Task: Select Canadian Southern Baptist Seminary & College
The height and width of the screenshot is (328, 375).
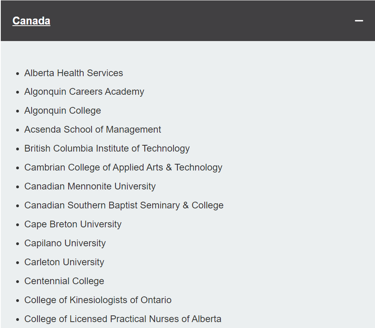Action: (x=124, y=205)
